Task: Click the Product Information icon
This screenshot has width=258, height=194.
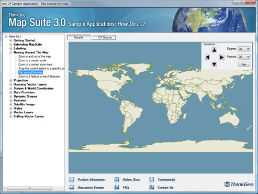Action: 72,179
